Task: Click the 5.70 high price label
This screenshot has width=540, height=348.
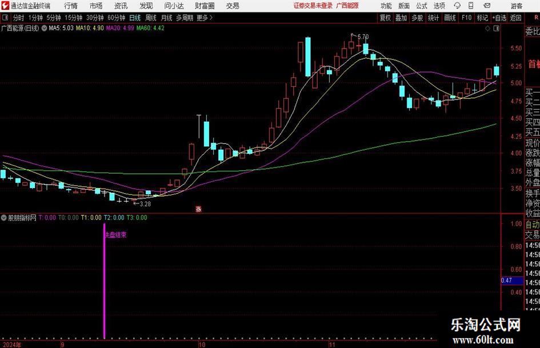Action: point(363,37)
